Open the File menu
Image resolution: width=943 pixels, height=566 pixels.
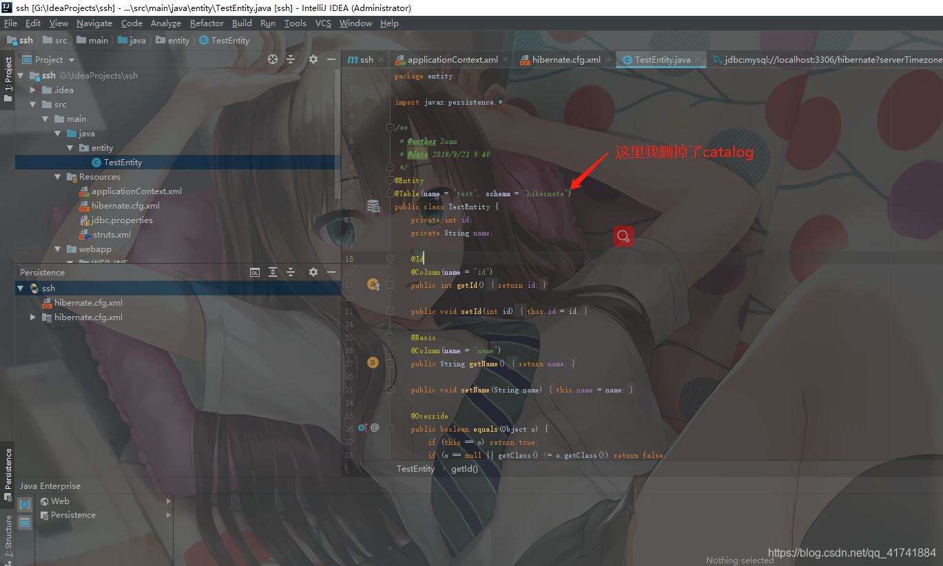pyautogui.click(x=10, y=23)
